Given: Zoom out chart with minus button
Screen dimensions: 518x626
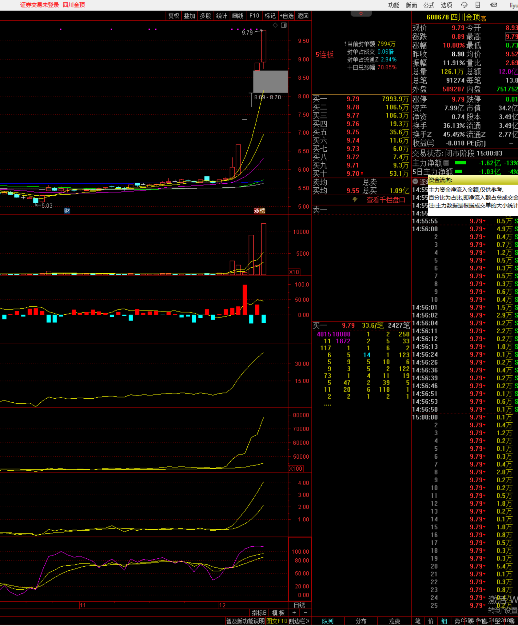Looking at the screenshot, I should [305, 613].
